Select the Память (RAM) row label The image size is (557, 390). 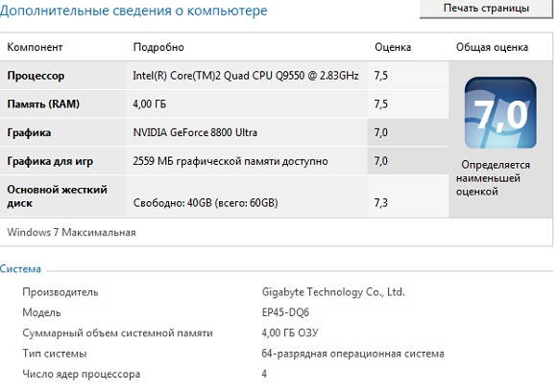coord(43,103)
